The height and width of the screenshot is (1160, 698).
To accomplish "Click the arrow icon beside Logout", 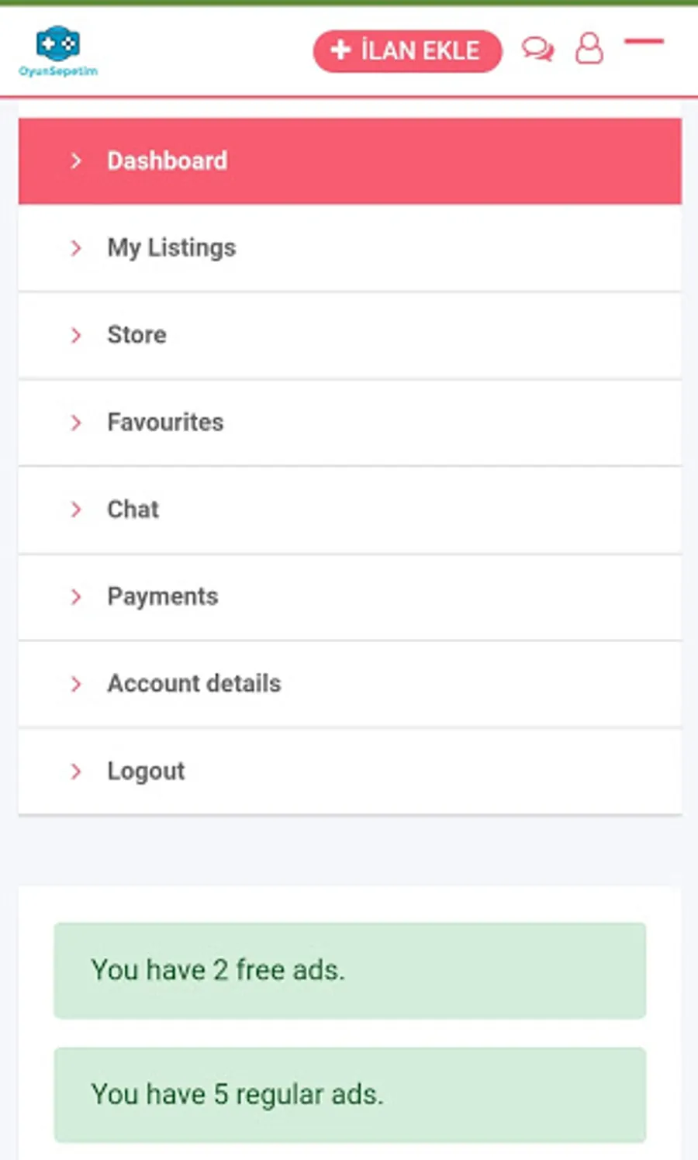I will 76,772.
